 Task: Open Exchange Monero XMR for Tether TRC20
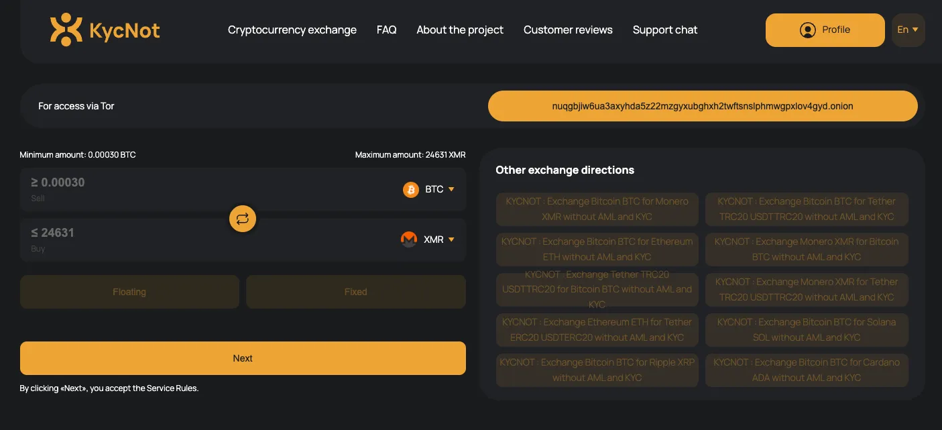807,290
